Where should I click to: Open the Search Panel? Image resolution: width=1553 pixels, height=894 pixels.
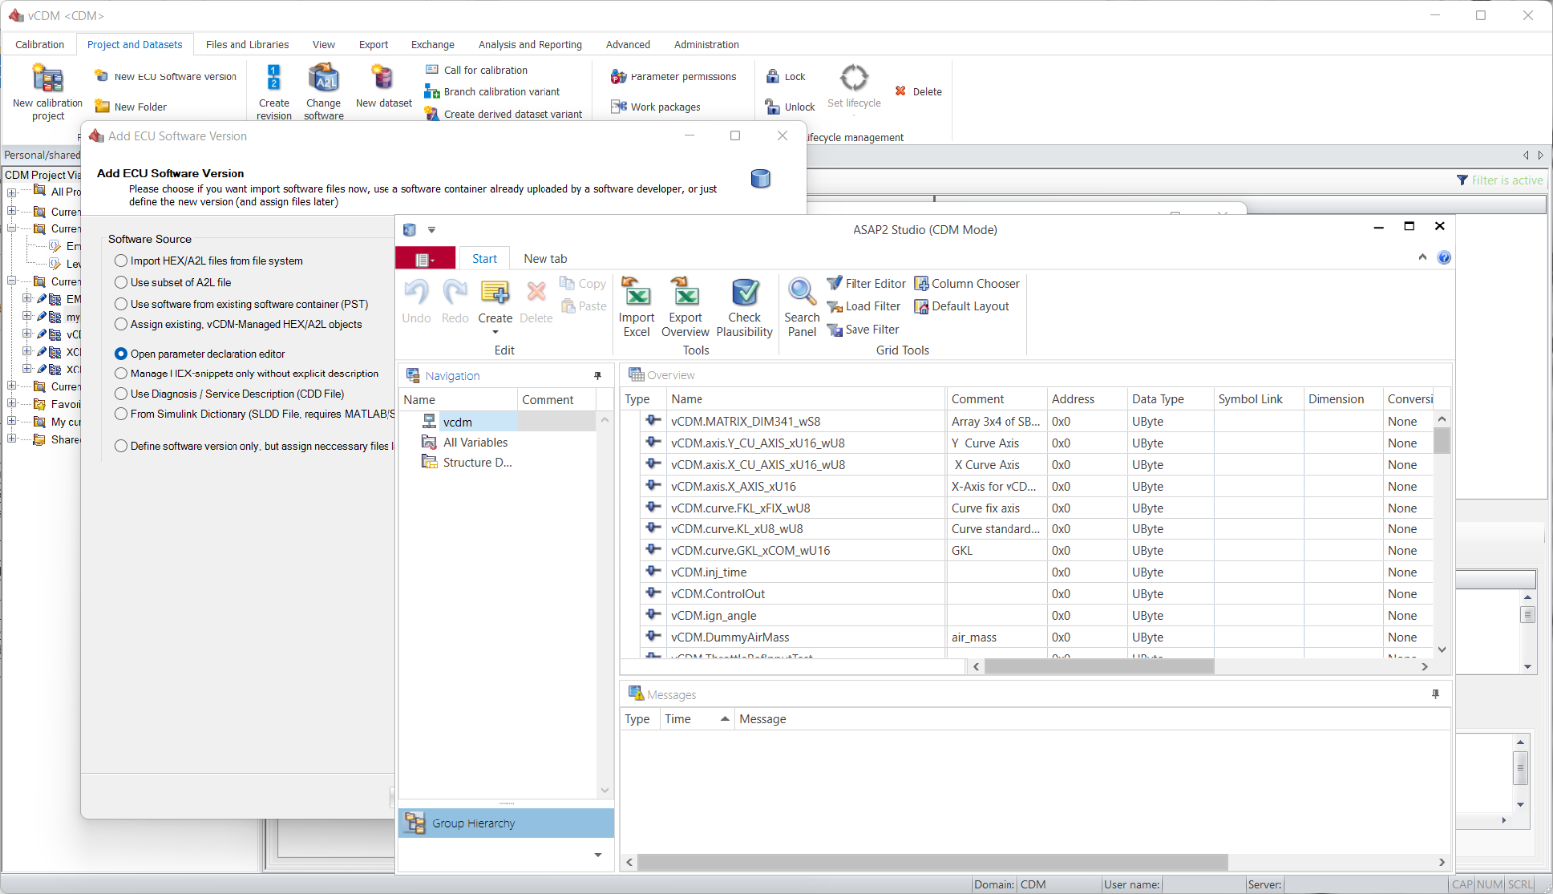(802, 308)
